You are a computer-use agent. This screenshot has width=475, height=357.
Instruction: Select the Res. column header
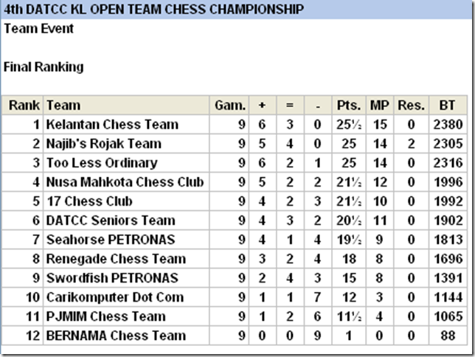pyautogui.click(x=411, y=105)
